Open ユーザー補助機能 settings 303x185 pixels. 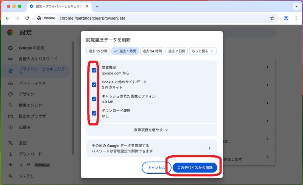[34, 165]
